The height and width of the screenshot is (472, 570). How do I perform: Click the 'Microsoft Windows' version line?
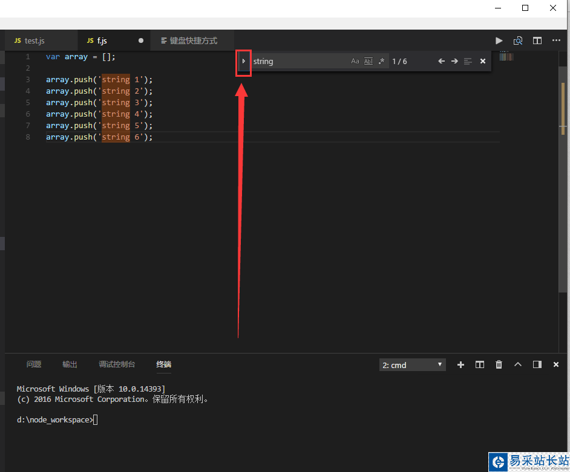pyautogui.click(x=91, y=389)
